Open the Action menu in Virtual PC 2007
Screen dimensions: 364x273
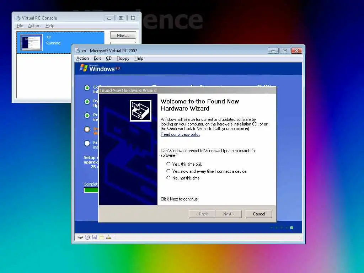(82, 58)
